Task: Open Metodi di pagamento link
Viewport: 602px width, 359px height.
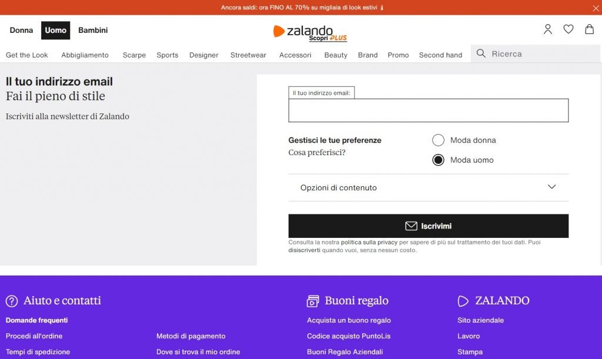Action: click(191, 336)
